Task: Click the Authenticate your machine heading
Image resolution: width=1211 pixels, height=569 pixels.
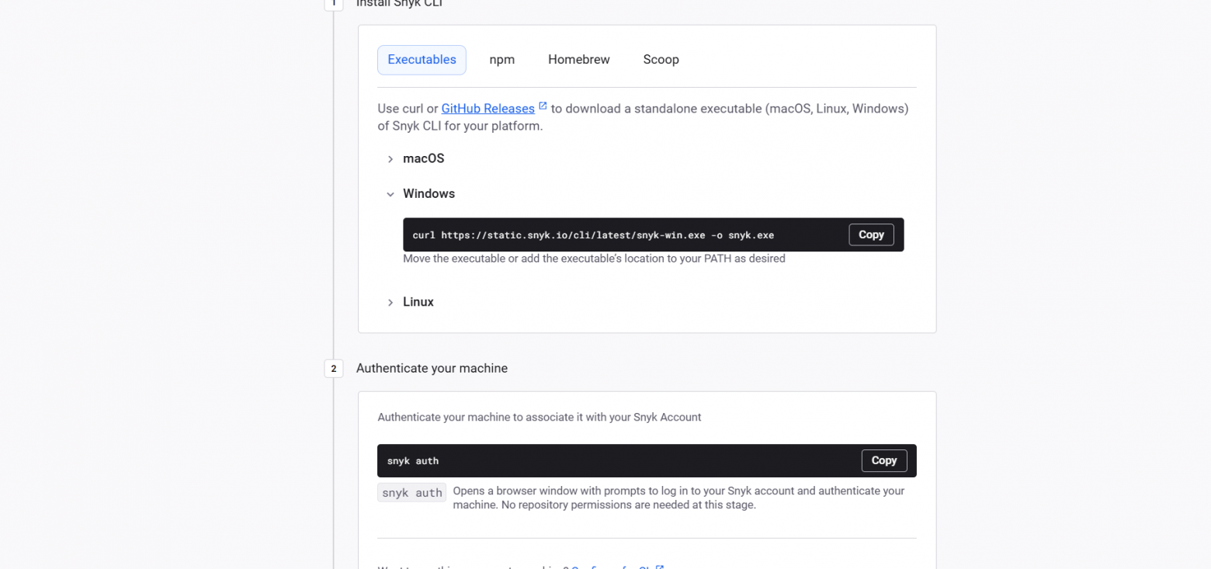Action: (432, 368)
